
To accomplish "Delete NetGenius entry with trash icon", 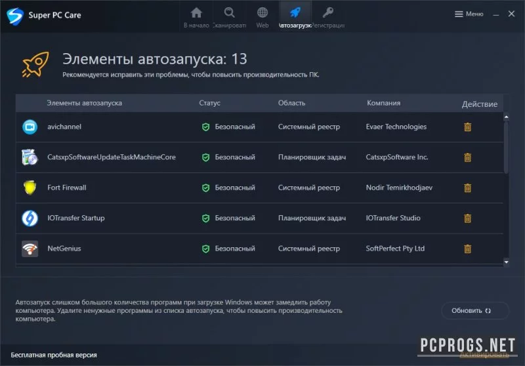I will pos(468,249).
